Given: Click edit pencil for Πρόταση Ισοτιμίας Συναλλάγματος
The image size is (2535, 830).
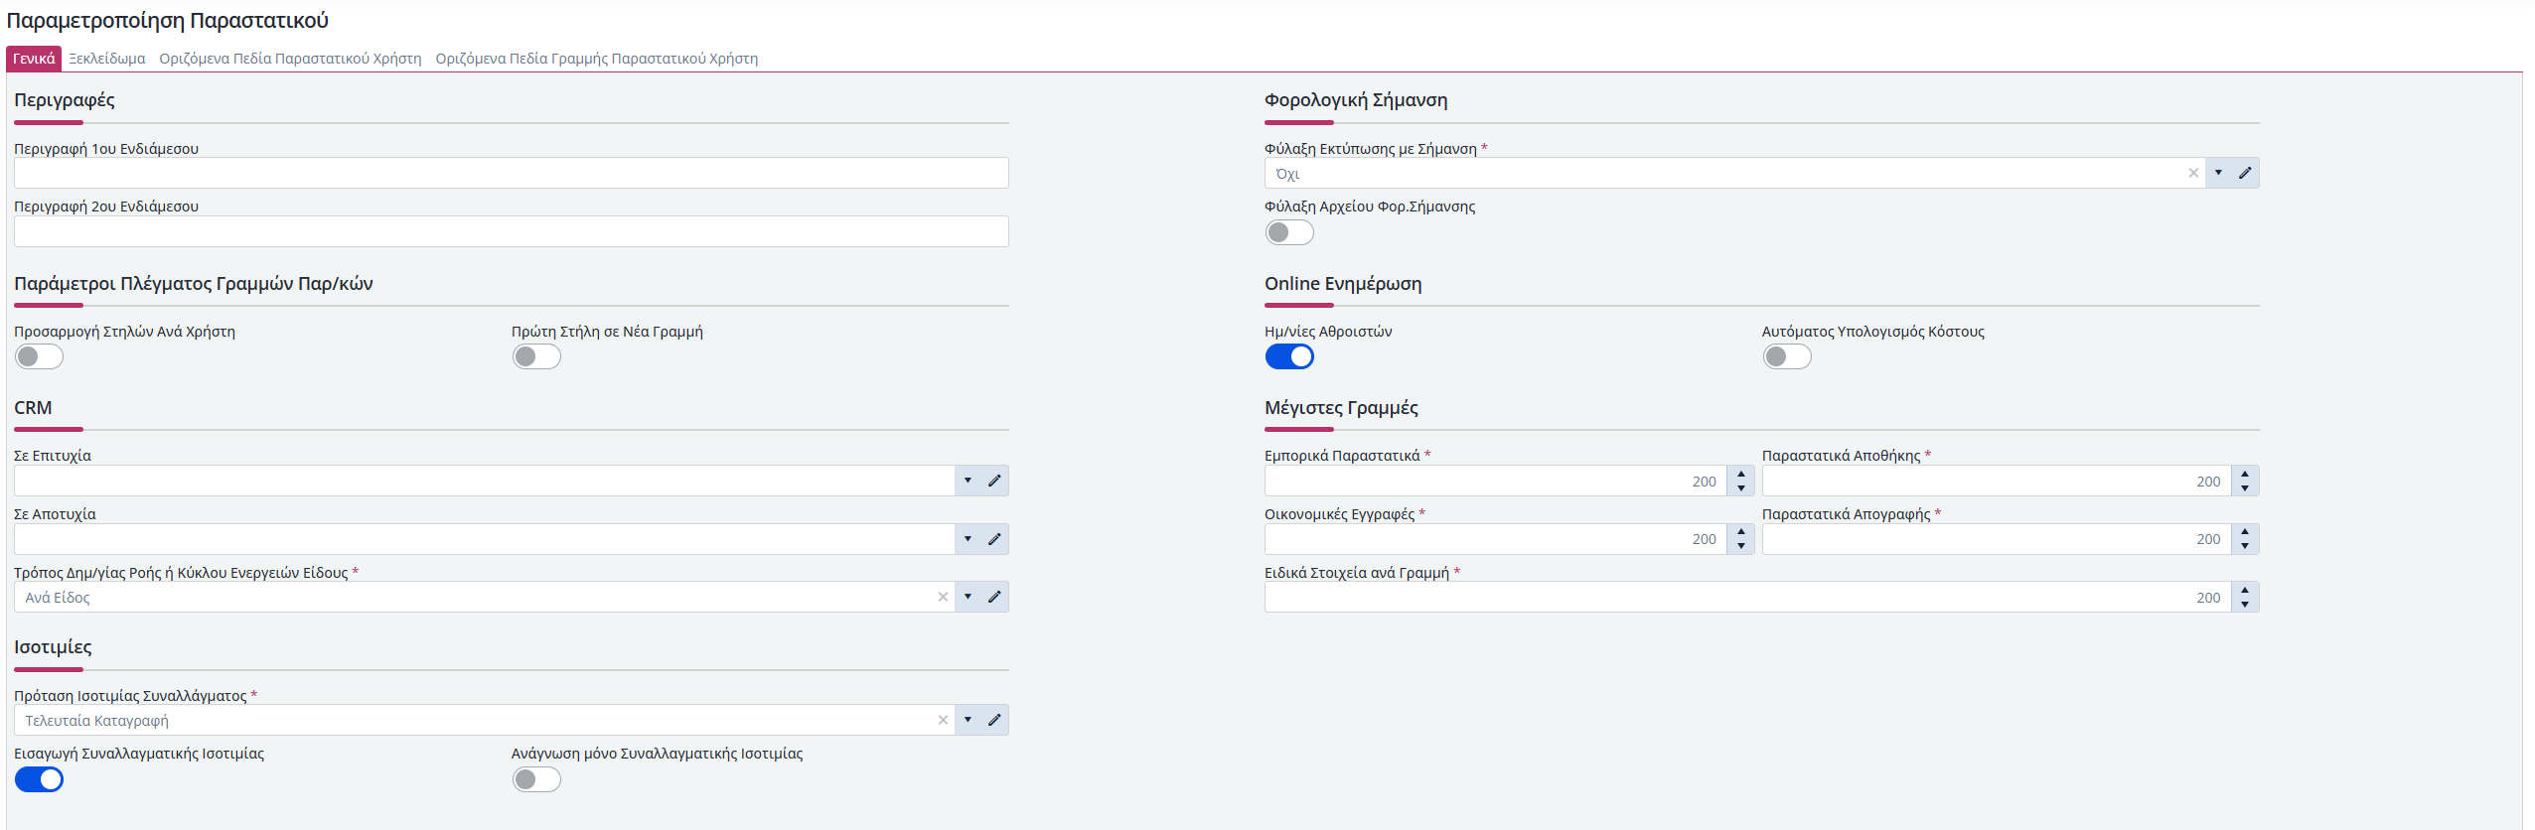Looking at the screenshot, I should click(994, 720).
